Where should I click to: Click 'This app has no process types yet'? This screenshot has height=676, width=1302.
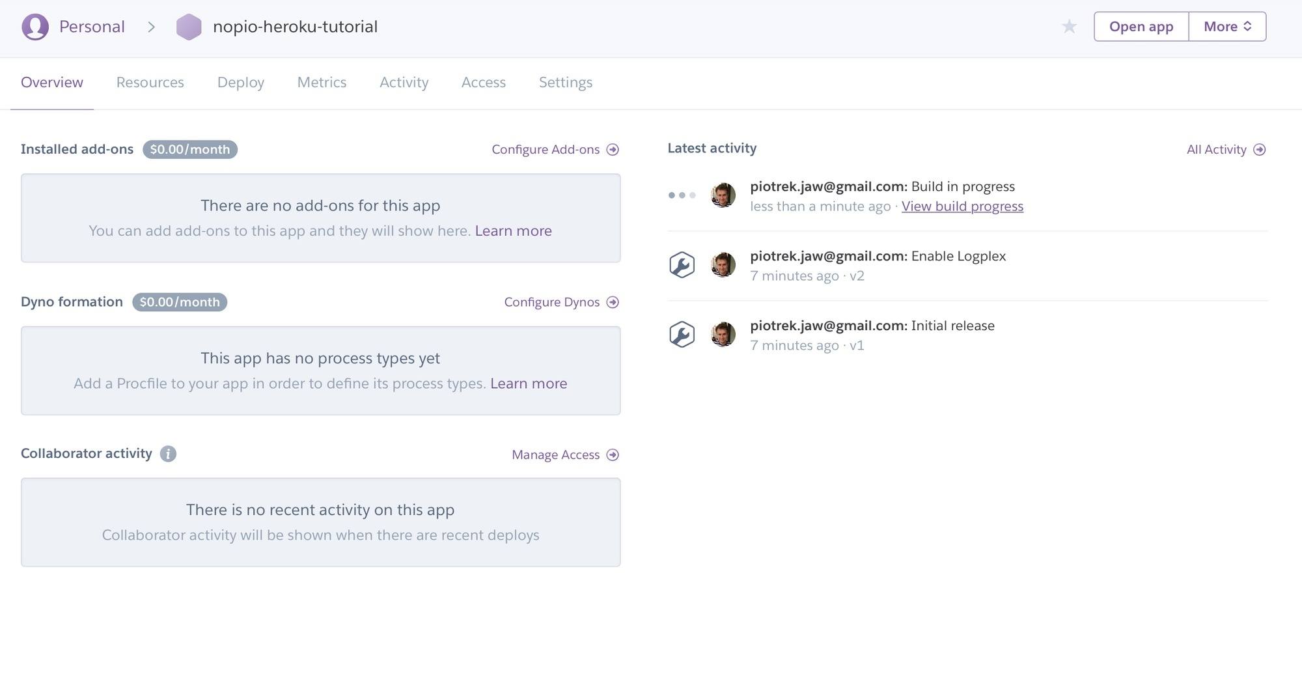(x=320, y=358)
